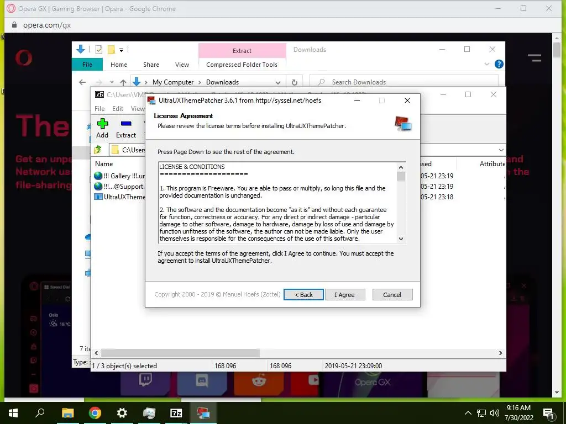Click the 7-Zip horizontal scrollbar left arrow
Viewport: 566px width, 424px height.
(x=96, y=353)
